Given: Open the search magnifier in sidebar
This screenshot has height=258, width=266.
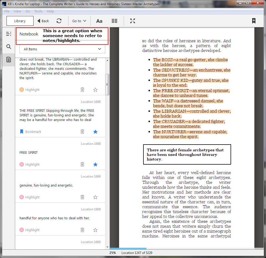Looking at the screenshot, I should tap(9, 47).
